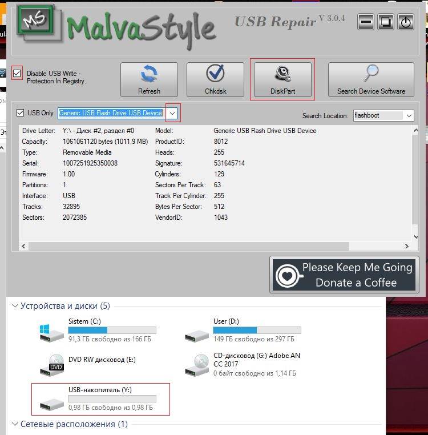The image size is (428, 435).
Task: Select DVD RW дисковод (E:) icon
Action: pyautogui.click(x=52, y=365)
